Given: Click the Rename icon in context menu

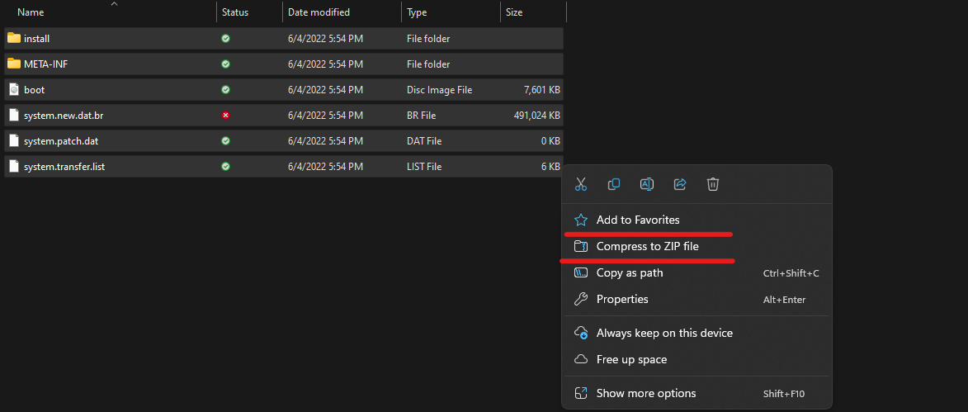Looking at the screenshot, I should tap(647, 185).
